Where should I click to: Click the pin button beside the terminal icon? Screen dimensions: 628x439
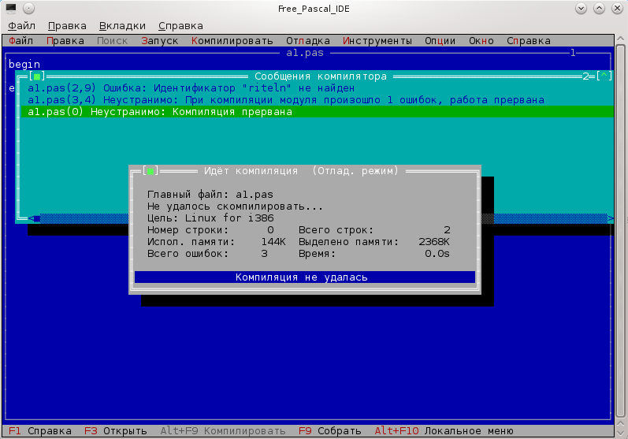30,9
